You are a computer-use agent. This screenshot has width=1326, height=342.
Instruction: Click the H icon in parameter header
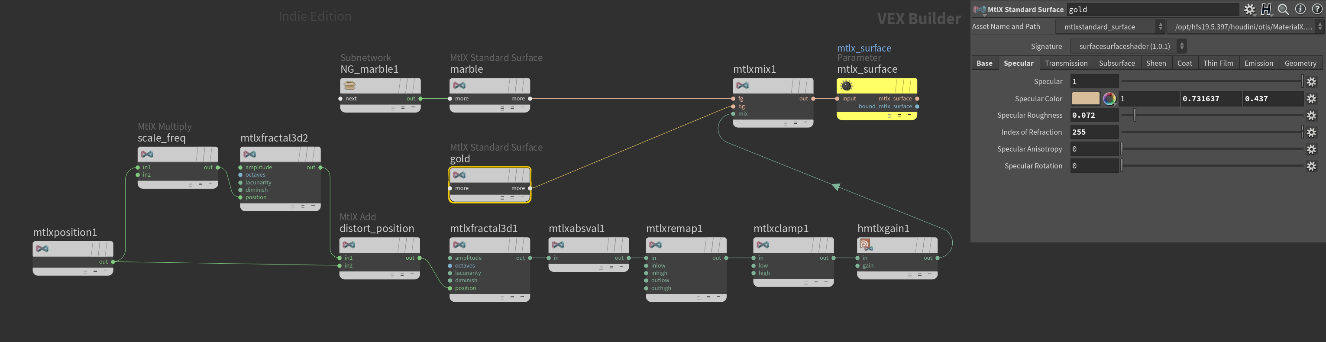pyautogui.click(x=1266, y=9)
